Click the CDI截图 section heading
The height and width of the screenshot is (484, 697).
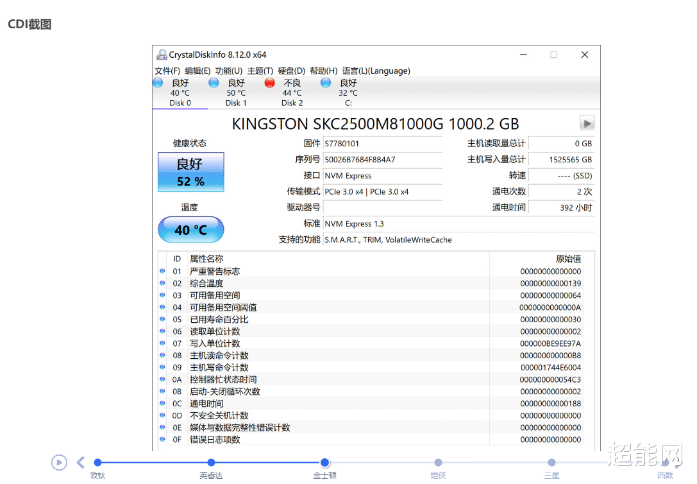pos(29,24)
